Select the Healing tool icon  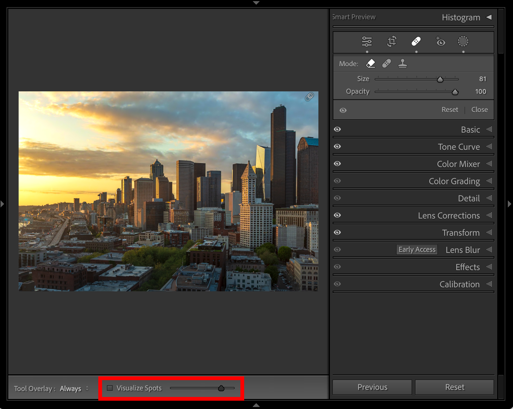416,42
